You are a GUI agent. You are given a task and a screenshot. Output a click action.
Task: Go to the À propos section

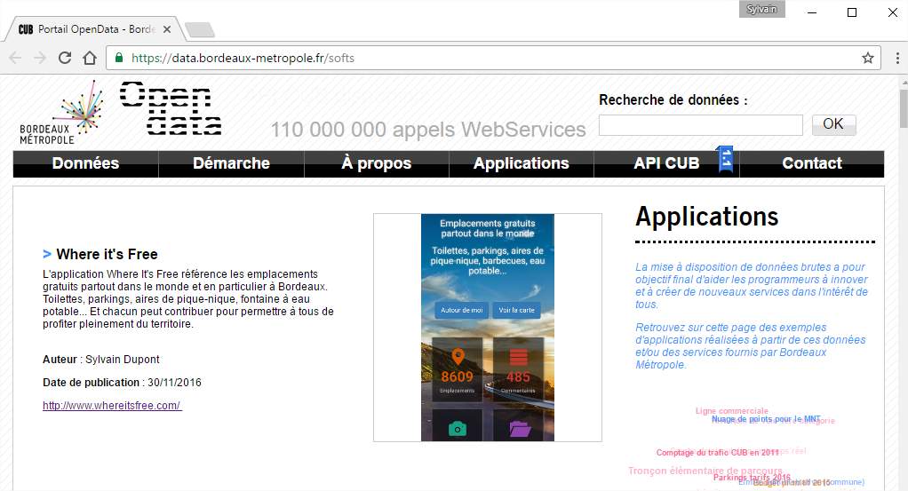377,164
